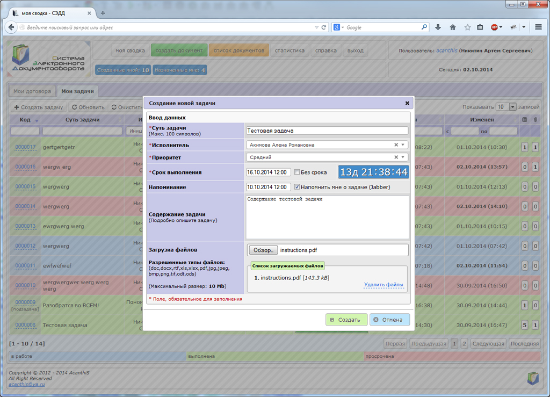Screen dimensions: 550x397
Task: Go to page 2 of the list
Action: coord(464,344)
